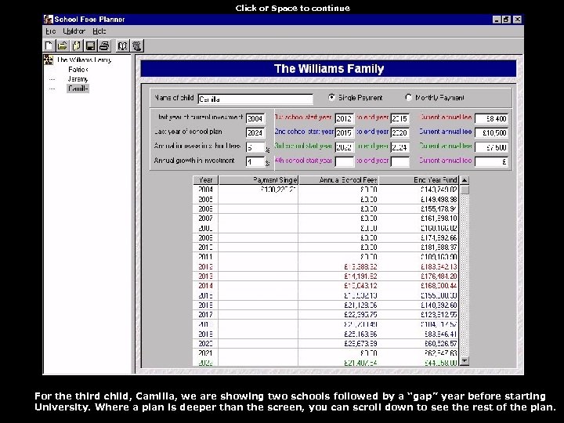Click the trash bin delete icon
564x423 pixels.
[x=136, y=45]
